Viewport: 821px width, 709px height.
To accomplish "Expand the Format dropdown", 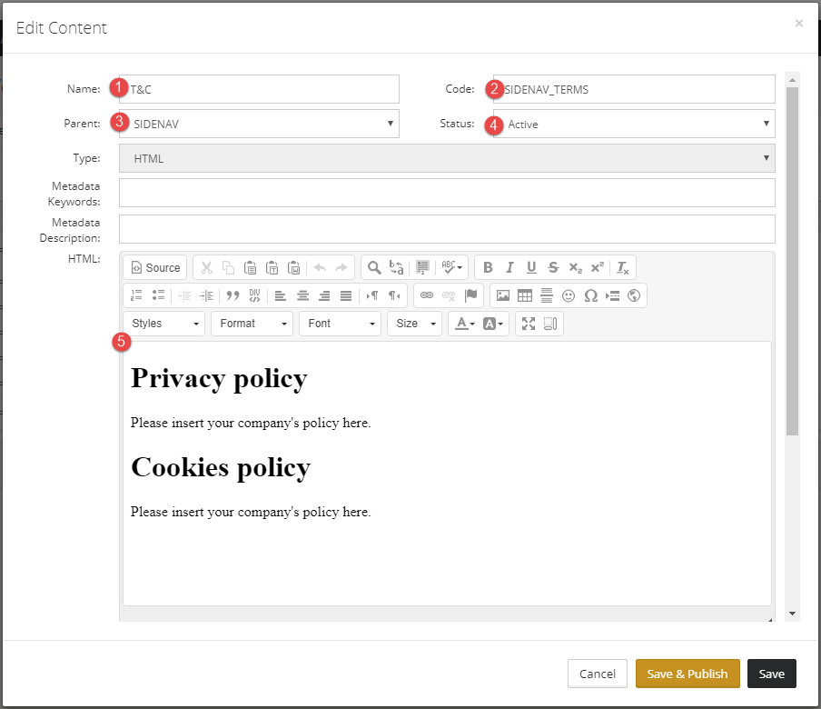I will point(252,324).
